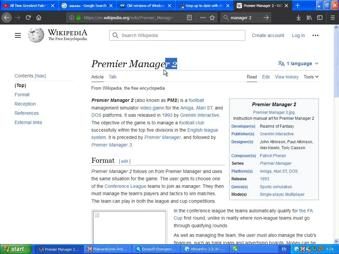Jump to References section in contents

tap(26, 113)
